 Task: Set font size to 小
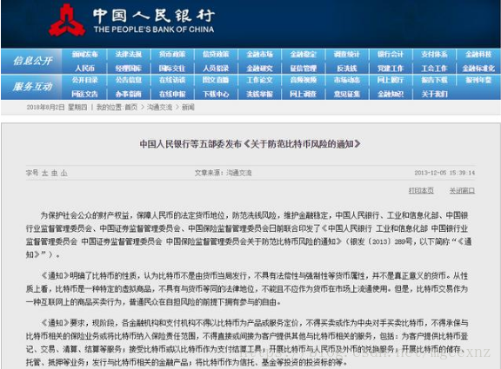[x=63, y=173]
